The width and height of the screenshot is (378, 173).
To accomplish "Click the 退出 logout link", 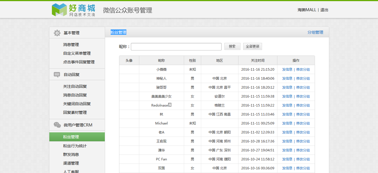I will [324, 10].
